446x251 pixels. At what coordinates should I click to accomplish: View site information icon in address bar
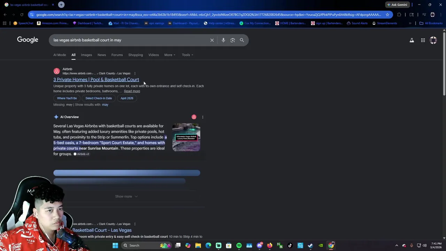pos(32,15)
